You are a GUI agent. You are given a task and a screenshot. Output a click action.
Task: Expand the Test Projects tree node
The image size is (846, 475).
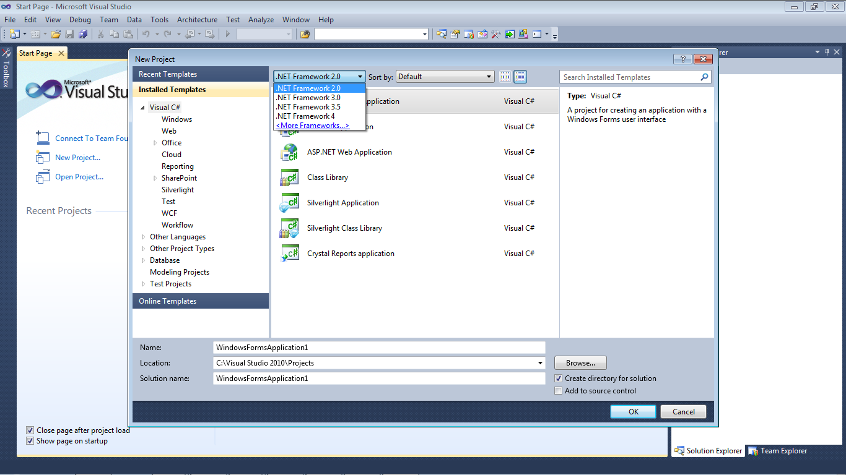[144, 284]
